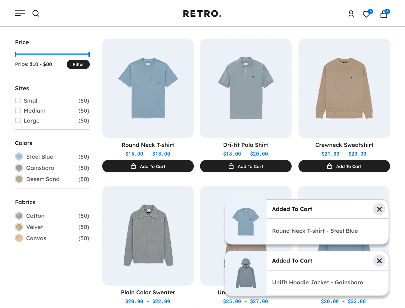
Task: Click 'Unifit Hoodie Jacket - Gainsboro' text
Action: click(317, 282)
